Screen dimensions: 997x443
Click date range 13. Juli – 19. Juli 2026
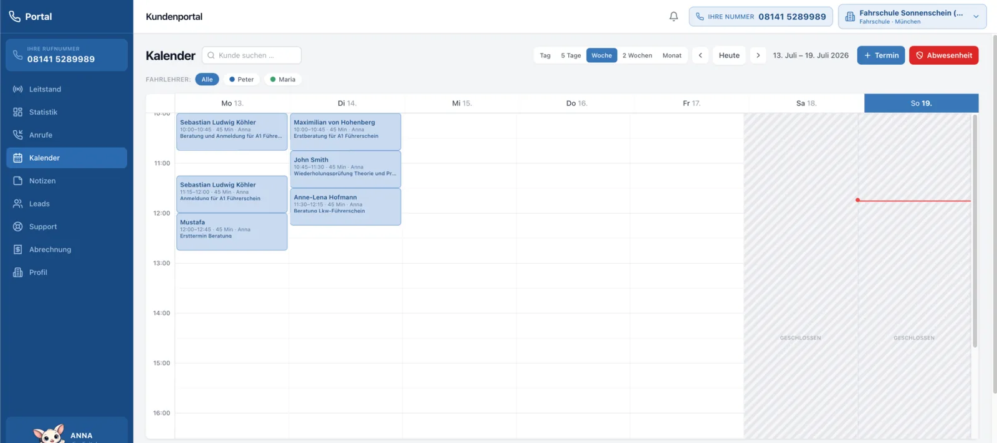[x=811, y=55]
